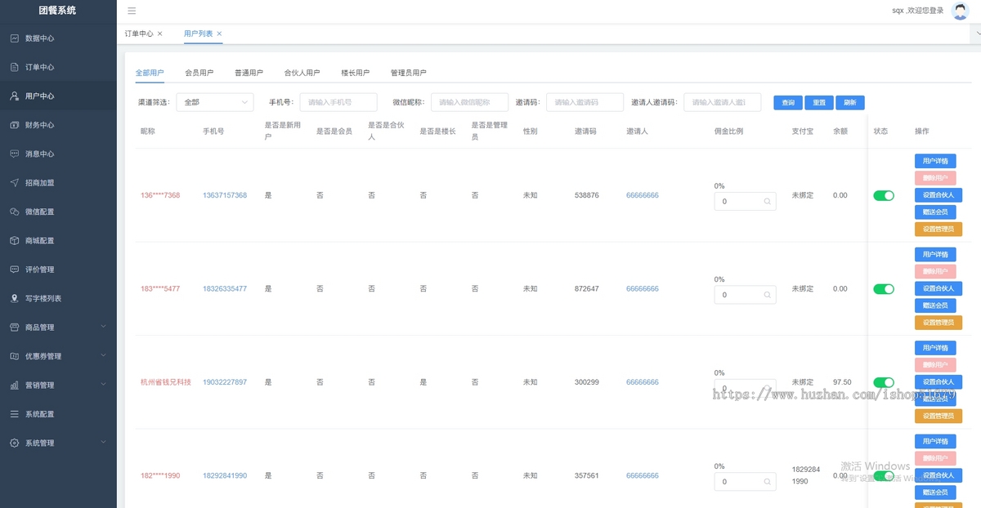Click the 消息中心 sidebar icon
This screenshot has height=508, width=981.
pos(14,154)
